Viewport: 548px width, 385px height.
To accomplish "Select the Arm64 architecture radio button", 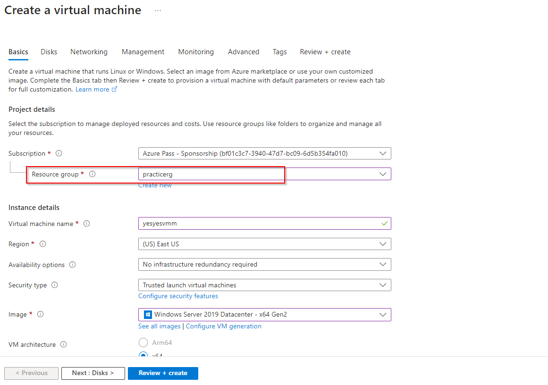I will pos(143,343).
